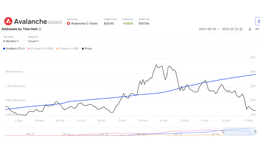Click the 2 Sep date axis label
This screenshot has height=146, width=260.
click(x=18, y=121)
